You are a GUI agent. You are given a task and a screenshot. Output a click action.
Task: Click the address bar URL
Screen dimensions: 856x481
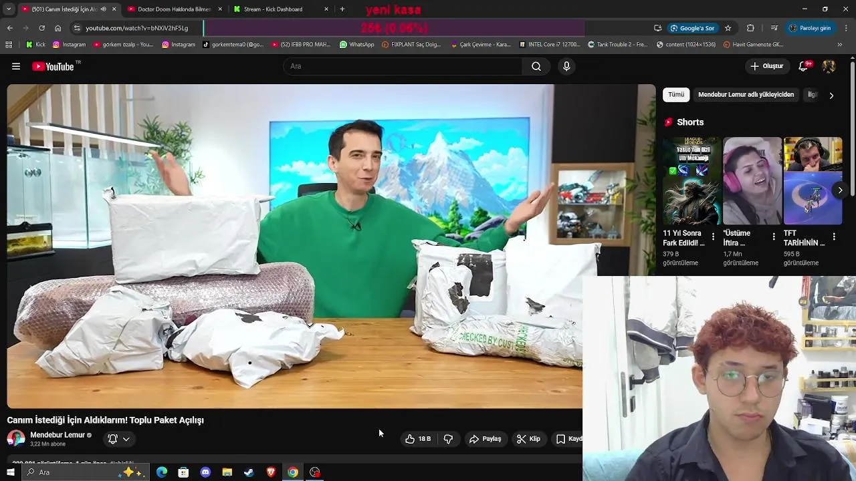pyautogui.click(x=137, y=28)
